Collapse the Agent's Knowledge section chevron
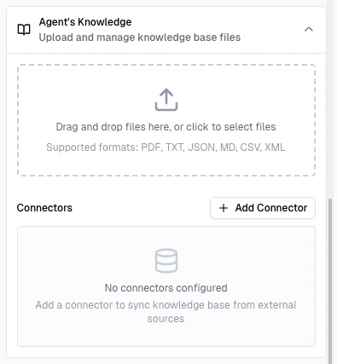This screenshot has height=364, width=337. pos(309,29)
